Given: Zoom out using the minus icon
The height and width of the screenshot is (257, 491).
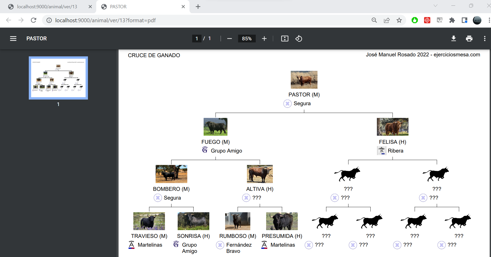Looking at the screenshot, I should [229, 39].
